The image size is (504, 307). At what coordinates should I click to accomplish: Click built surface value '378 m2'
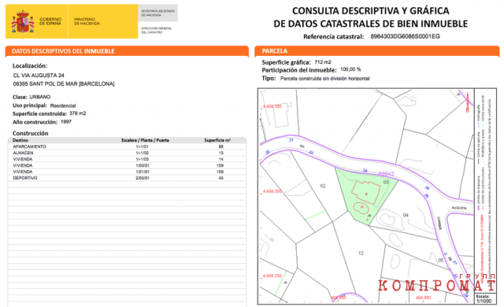77,113
